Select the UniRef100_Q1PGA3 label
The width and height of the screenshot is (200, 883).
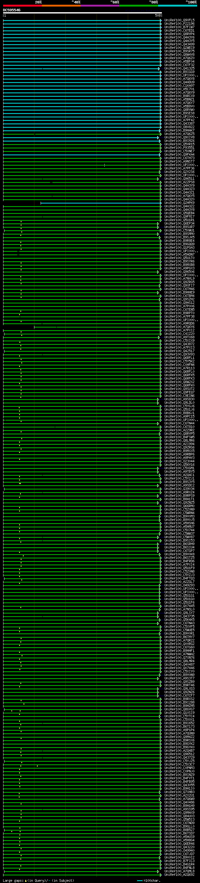tap(179, 247)
